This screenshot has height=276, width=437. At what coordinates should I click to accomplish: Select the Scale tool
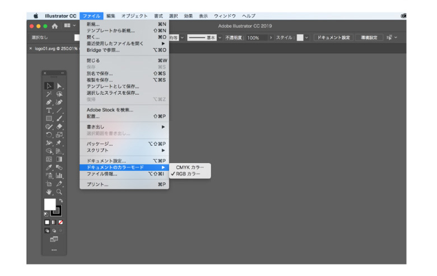[x=59, y=135]
